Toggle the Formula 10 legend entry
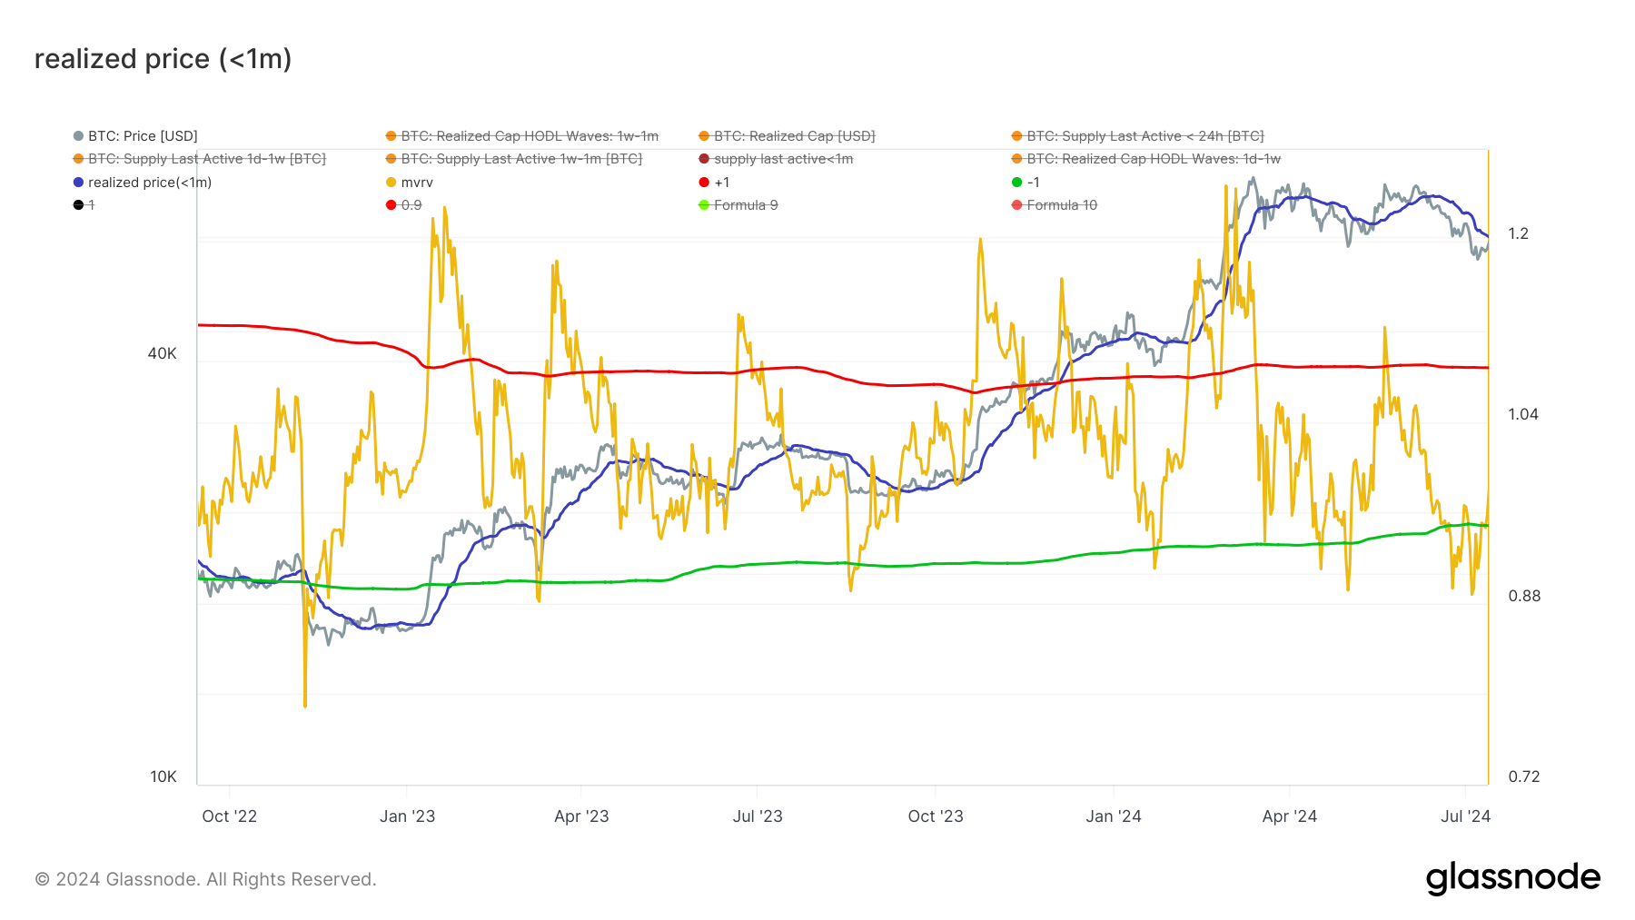1635x920 pixels. click(1055, 205)
